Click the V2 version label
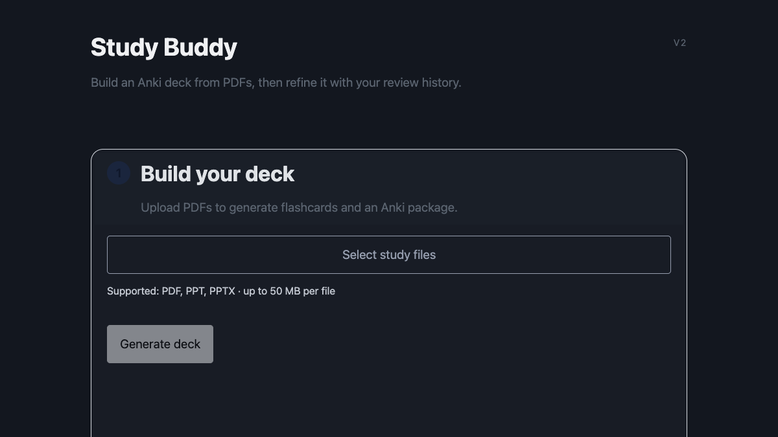Screen dimensions: 778x437 coord(679,43)
